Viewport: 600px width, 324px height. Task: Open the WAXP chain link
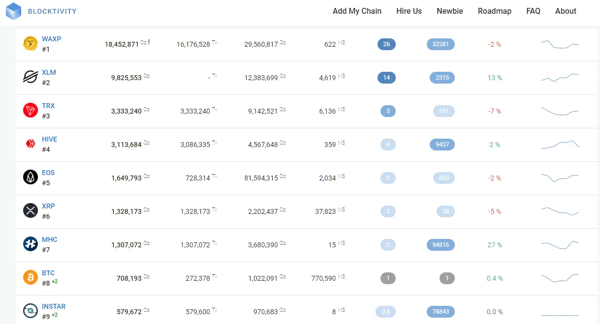click(51, 39)
